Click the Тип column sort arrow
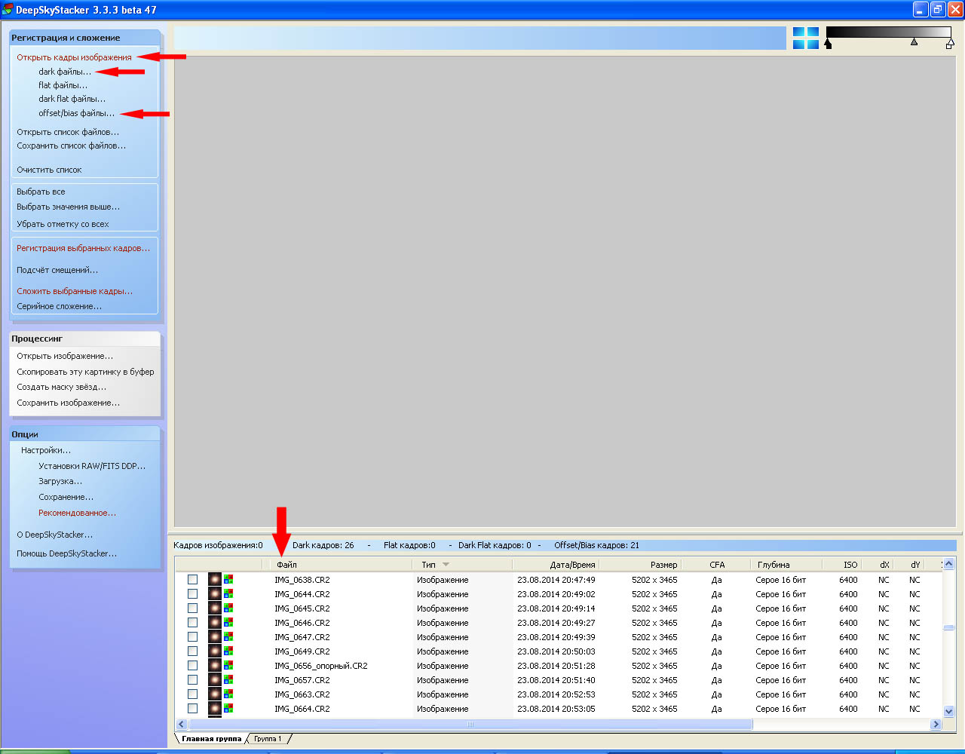 (x=446, y=565)
